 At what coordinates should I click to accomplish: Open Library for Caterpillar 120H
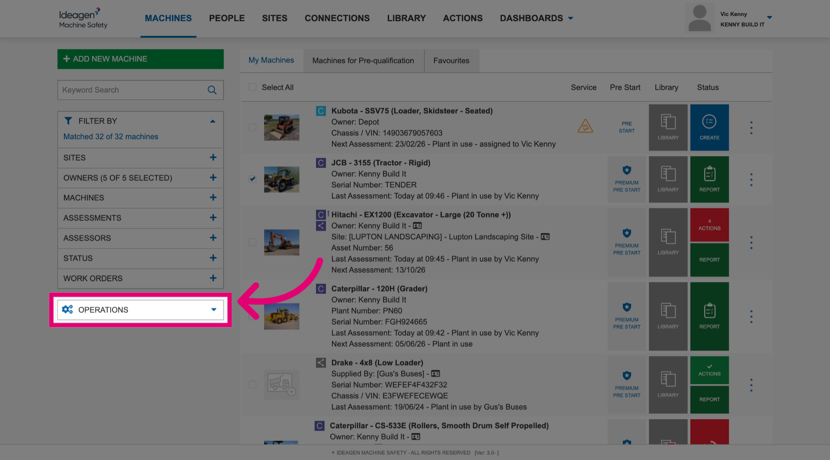click(x=668, y=316)
